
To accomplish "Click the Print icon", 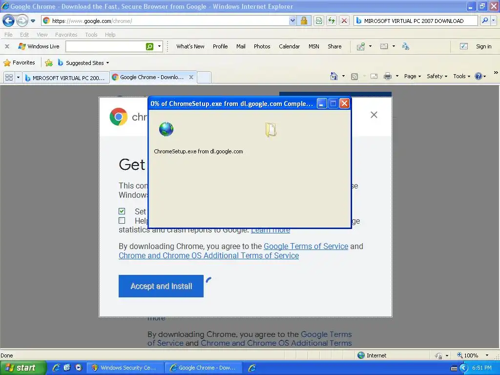I will point(387,76).
